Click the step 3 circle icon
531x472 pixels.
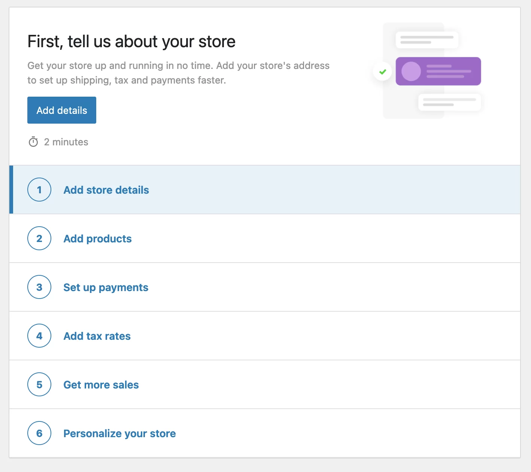click(x=39, y=287)
